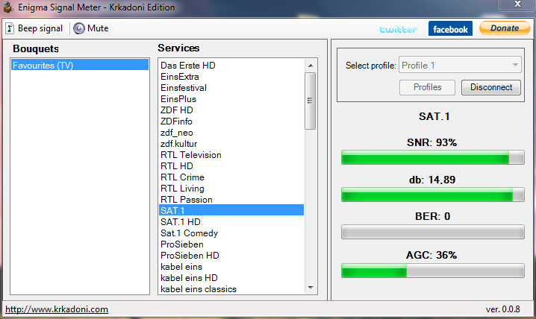Select ZDF HD service
The image size is (536, 319).
coord(231,110)
